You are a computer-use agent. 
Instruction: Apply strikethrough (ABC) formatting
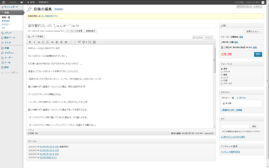39,42
